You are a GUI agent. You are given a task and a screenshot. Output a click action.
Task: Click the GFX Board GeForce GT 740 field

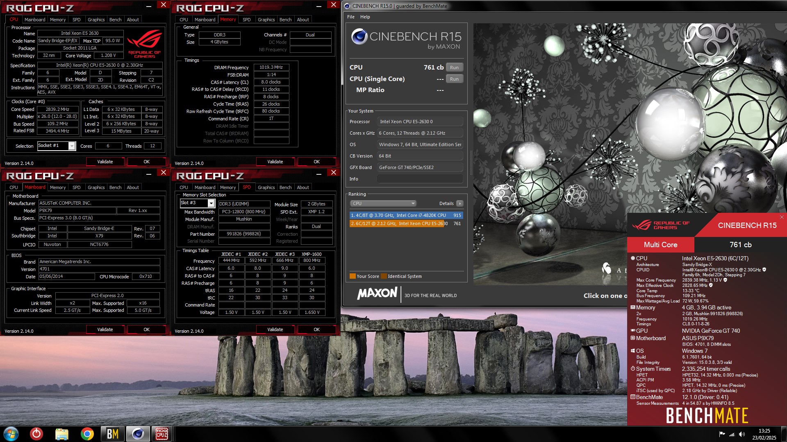(420, 167)
